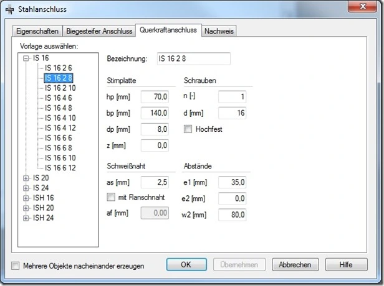Click the w2 [mm] distance field

pyautogui.click(x=232, y=215)
